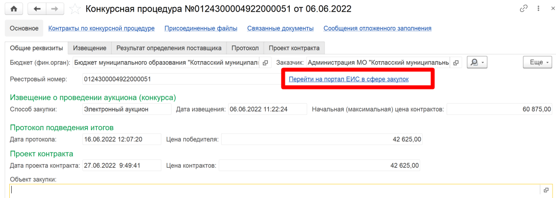Image resolution: width=556 pixels, height=198 pixels.
Task: Expand the magnifier search dropdown button
Action: click(478, 63)
